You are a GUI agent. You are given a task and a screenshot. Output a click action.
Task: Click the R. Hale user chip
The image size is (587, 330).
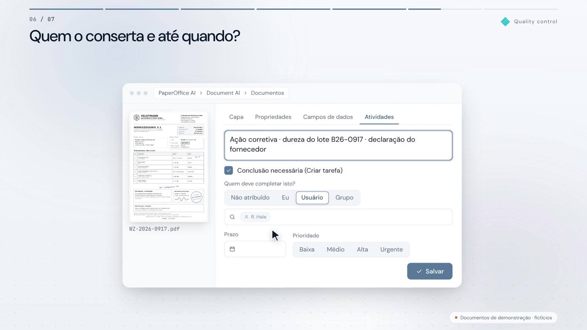coord(255,217)
